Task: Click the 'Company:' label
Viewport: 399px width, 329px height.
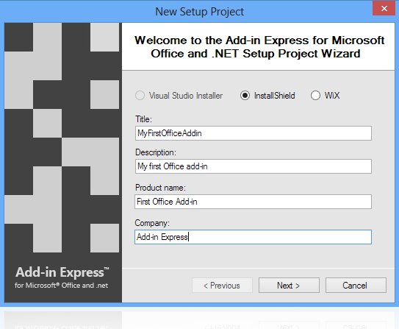Action: (152, 223)
